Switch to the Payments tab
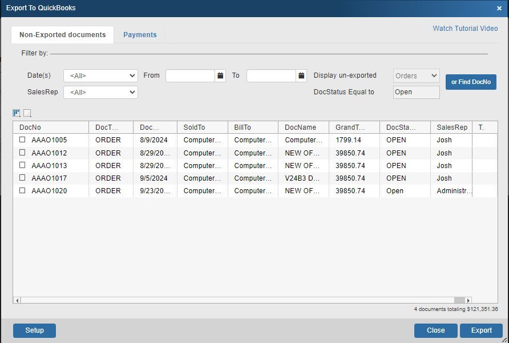This screenshot has width=509, height=343. [x=140, y=35]
